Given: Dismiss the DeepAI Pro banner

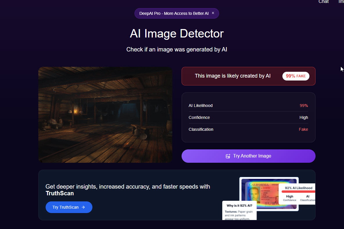Looking at the screenshot, I should point(213,13).
